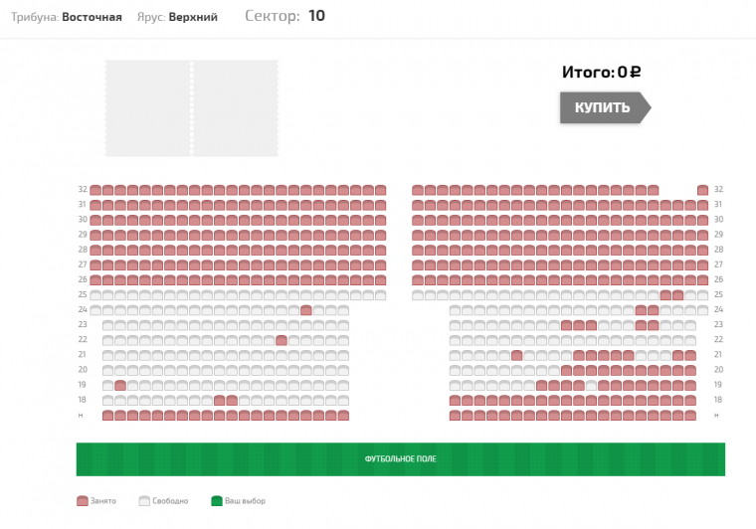Screen dimensions: 756x529
Task: Click the single occupied seat in left block row 22
Action: tap(282, 340)
